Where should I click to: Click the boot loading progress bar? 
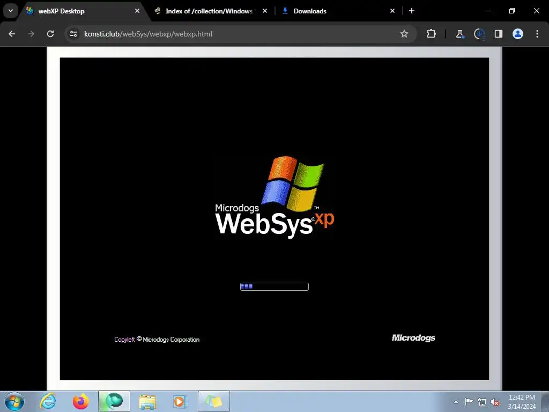click(274, 286)
